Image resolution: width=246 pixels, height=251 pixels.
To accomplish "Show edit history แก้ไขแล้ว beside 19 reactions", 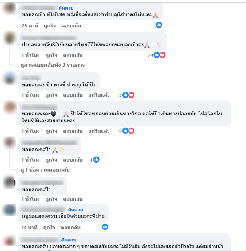I will 99,131.
